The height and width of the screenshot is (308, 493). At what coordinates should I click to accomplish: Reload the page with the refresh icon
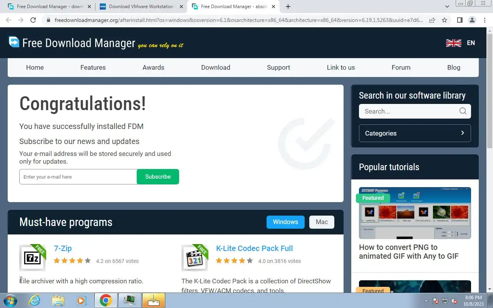[33, 20]
